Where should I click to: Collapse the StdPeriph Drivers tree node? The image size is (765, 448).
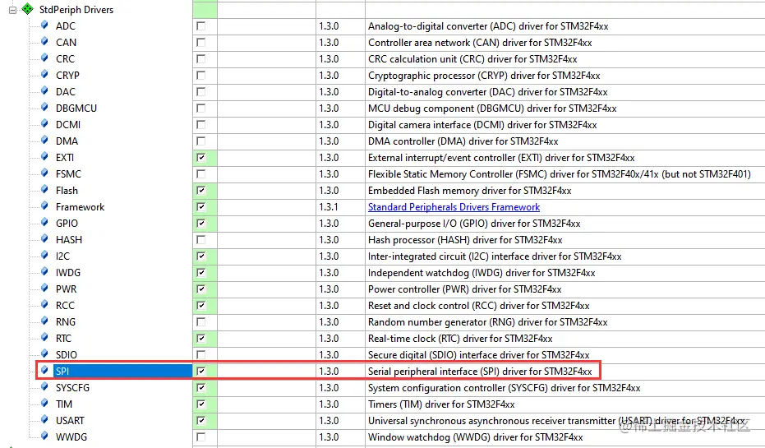tap(12, 9)
